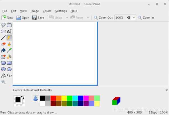Click Zoom Out in the toolbar
The image size is (169, 115).
(x=103, y=18)
